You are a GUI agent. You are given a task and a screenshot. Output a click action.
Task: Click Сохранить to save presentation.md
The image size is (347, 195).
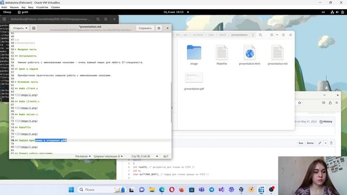pyautogui.click(x=145, y=28)
